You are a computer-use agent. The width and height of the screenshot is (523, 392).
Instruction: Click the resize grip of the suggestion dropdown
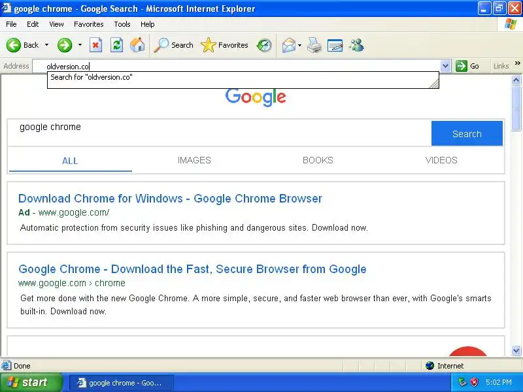click(x=434, y=84)
